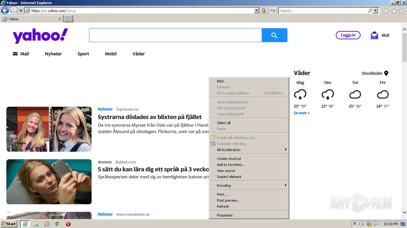407x228 pixels.
Task: Click the Windows Start button
Action: click(x=9, y=224)
